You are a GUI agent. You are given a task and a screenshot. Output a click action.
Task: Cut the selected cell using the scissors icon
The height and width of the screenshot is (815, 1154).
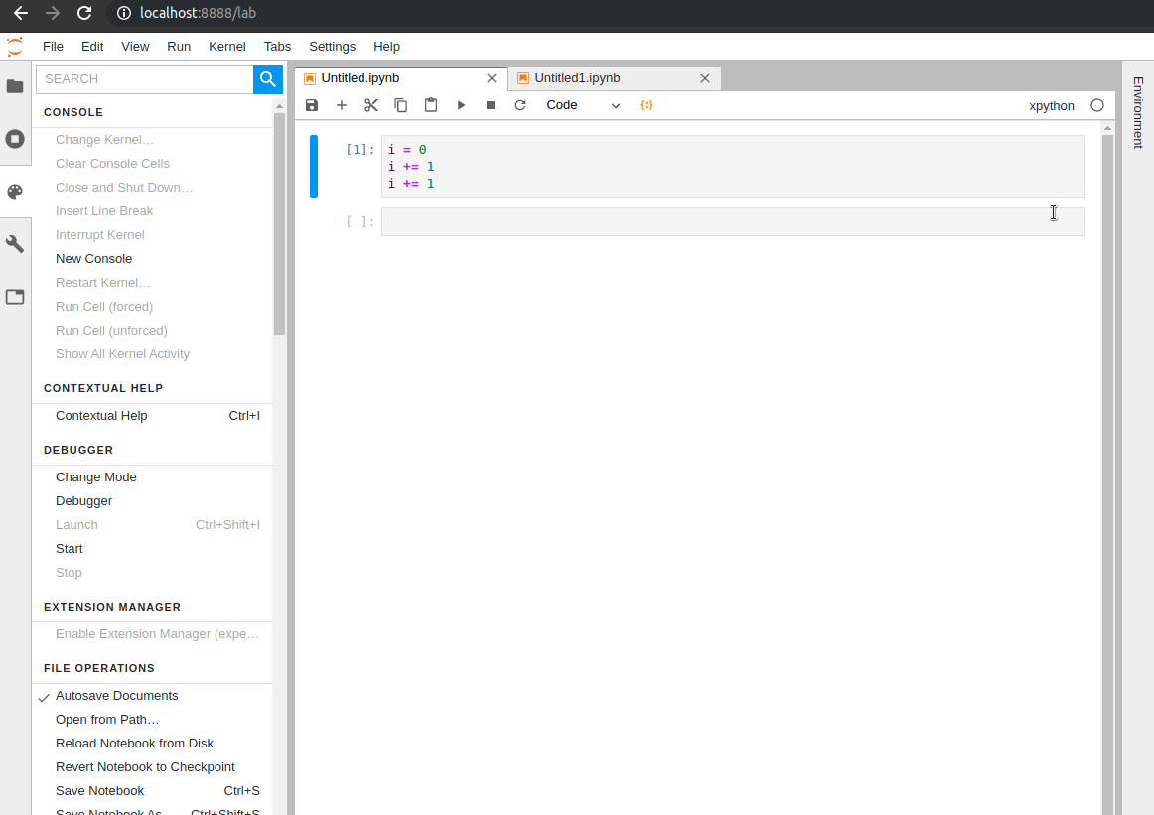click(371, 104)
